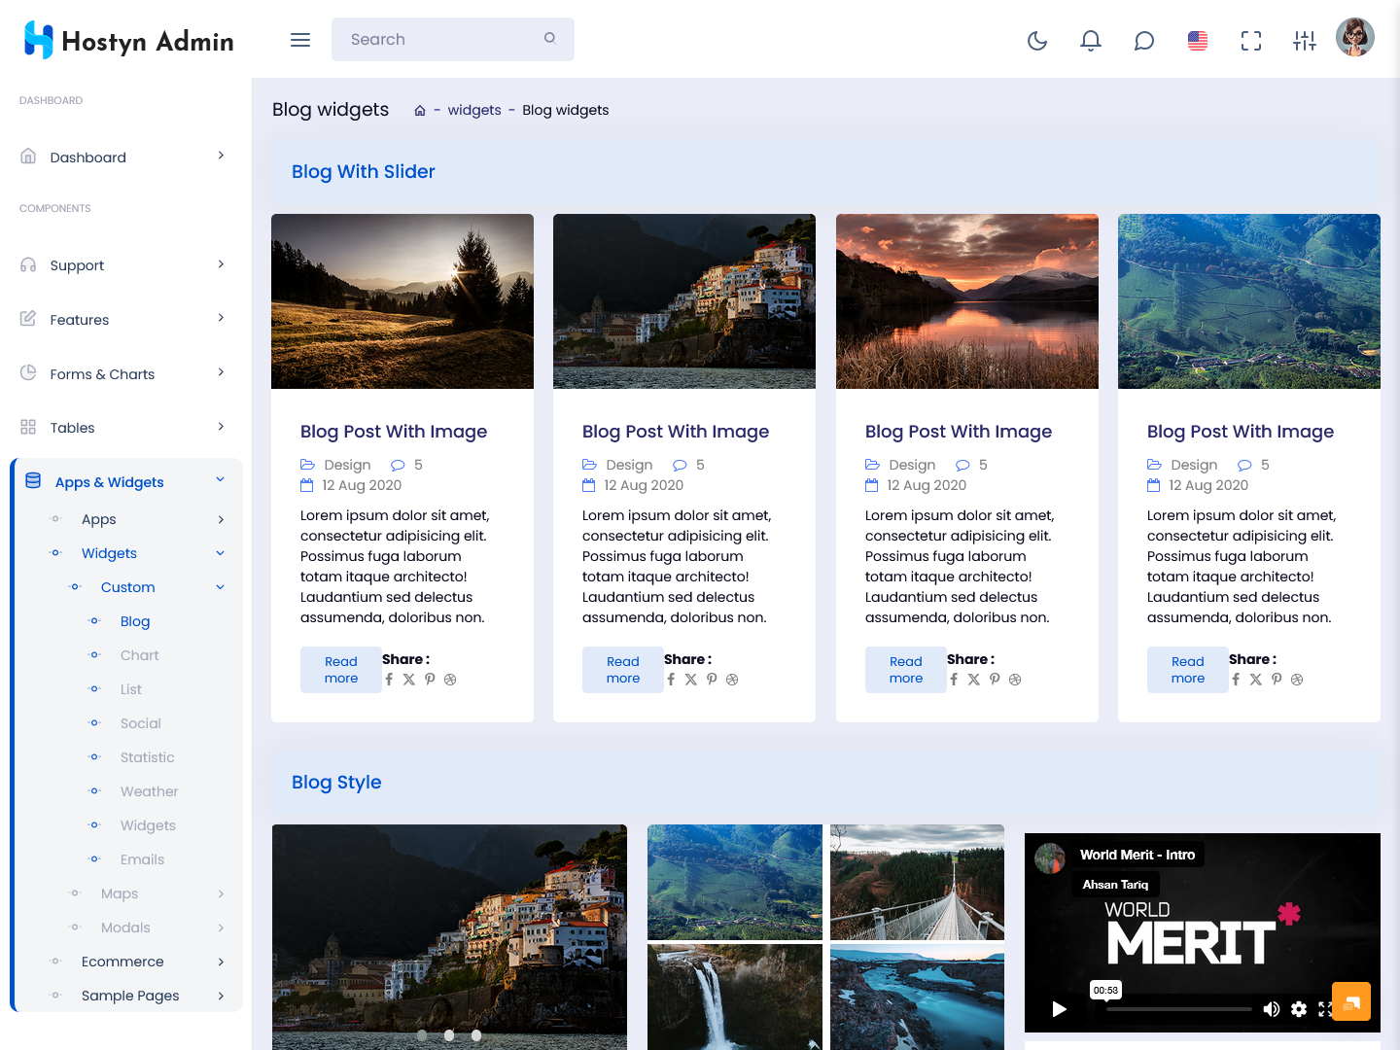This screenshot has height=1050, width=1400.
Task: Share first blog post on Facebook
Action: pyautogui.click(x=389, y=680)
